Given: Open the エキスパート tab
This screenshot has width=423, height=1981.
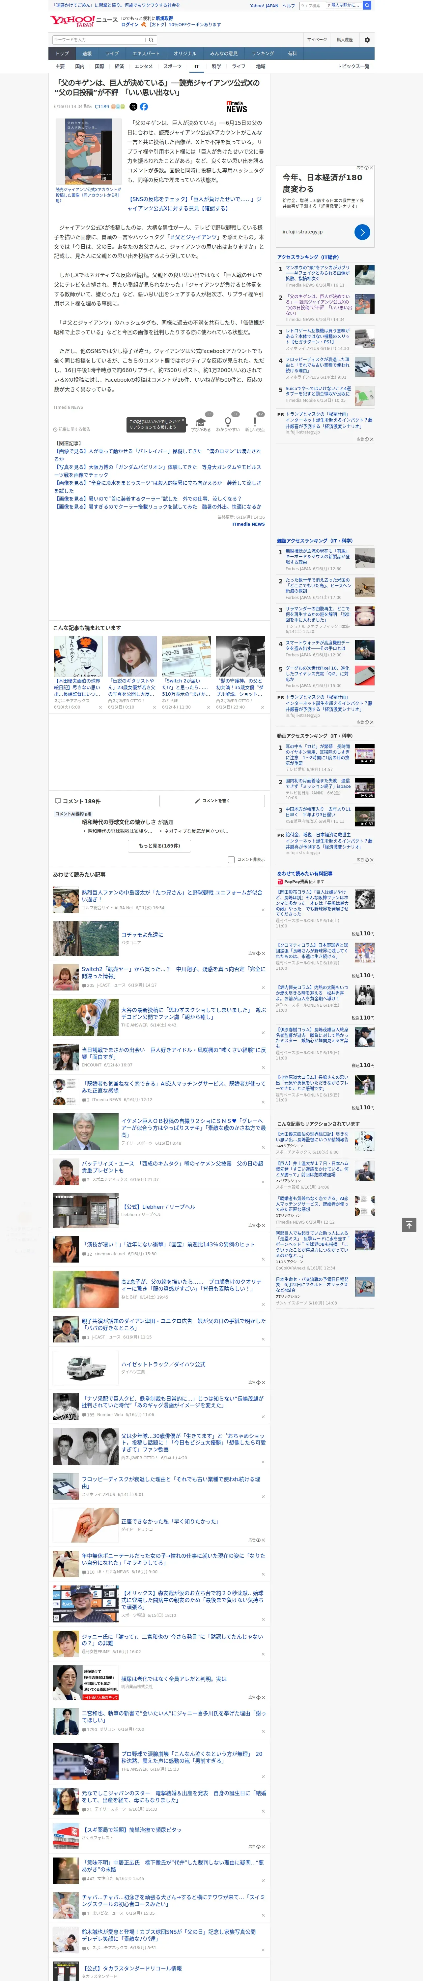Looking at the screenshot, I should coord(146,54).
